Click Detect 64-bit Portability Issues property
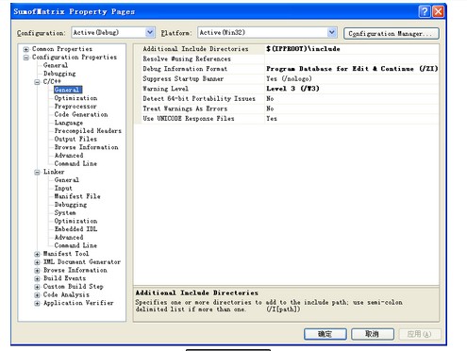Image resolution: width=467 pixels, height=351 pixels. coord(199,98)
